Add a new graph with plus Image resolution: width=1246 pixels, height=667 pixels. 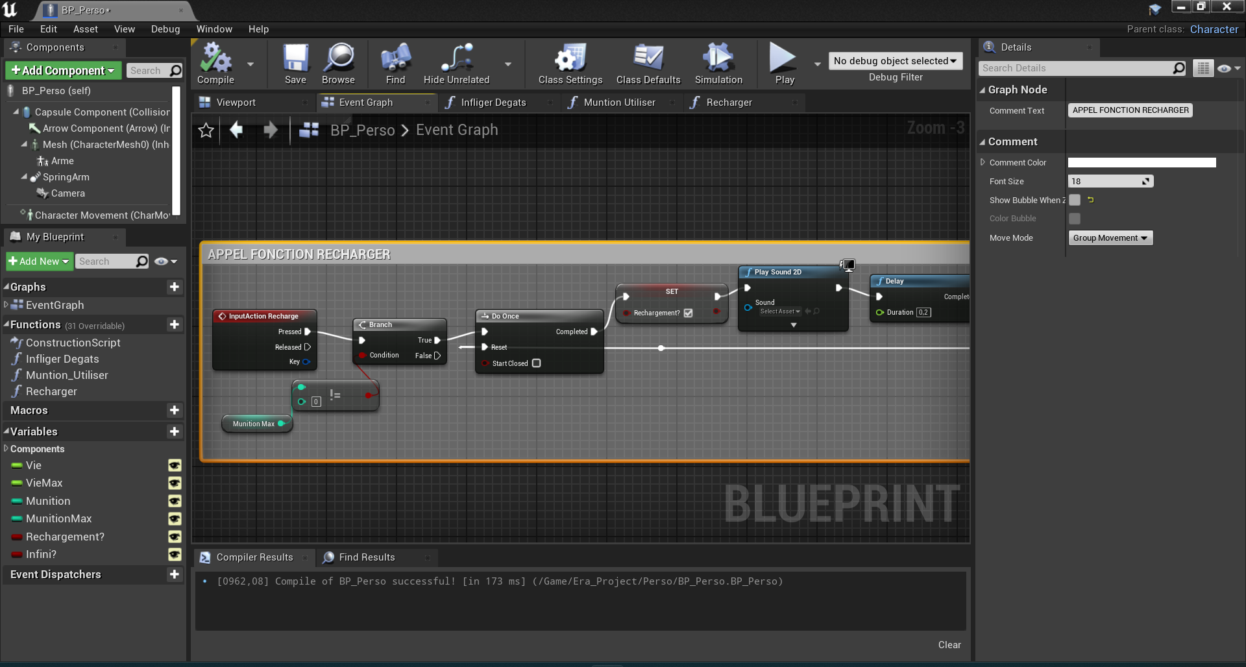[x=174, y=287]
